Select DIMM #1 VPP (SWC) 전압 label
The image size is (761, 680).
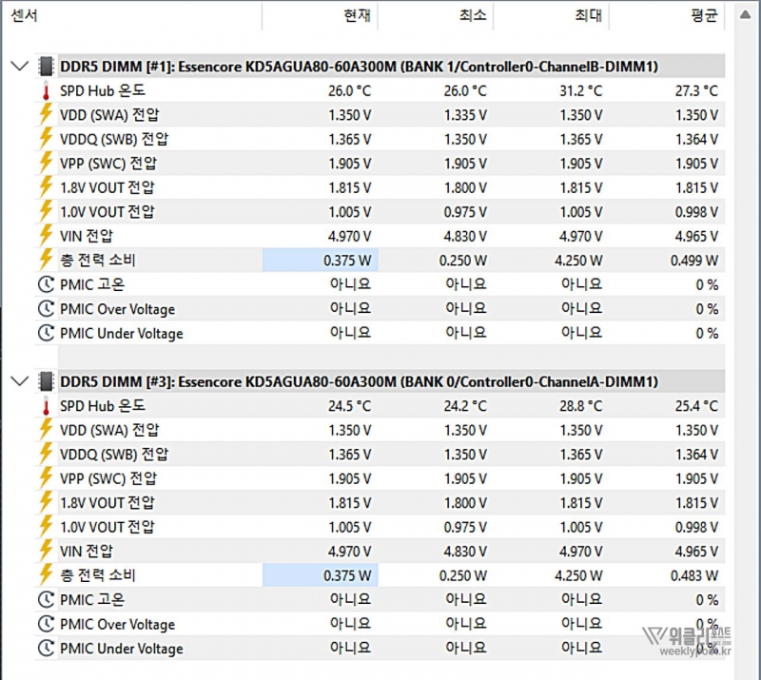tap(108, 164)
